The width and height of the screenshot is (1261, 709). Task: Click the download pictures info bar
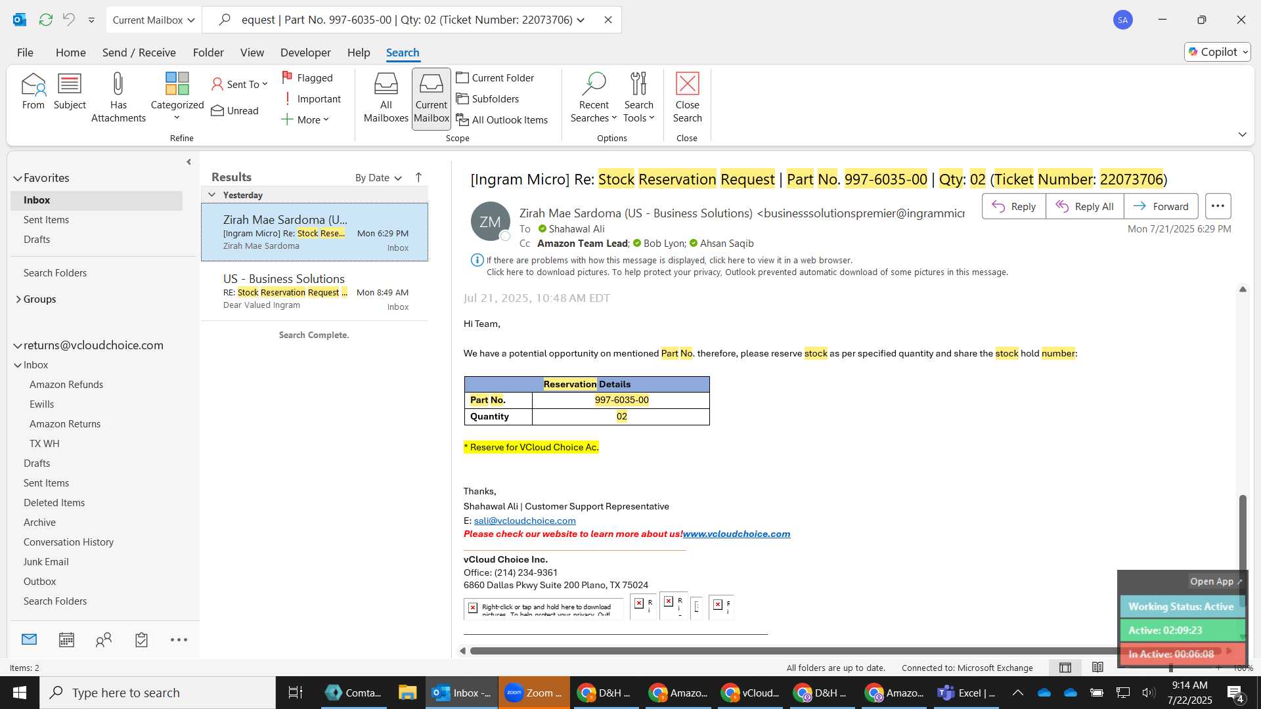click(x=747, y=272)
